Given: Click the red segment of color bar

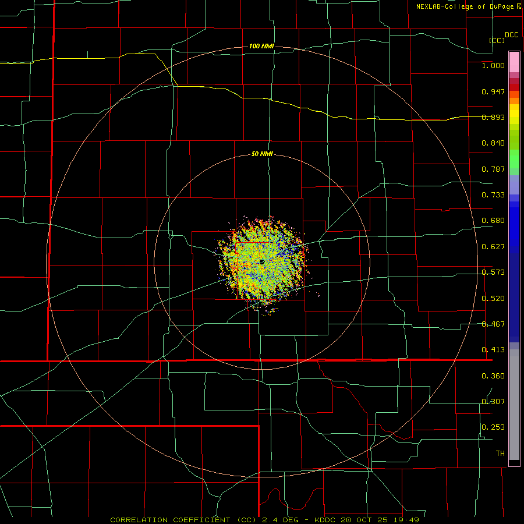Looking at the screenshot, I should [x=514, y=87].
